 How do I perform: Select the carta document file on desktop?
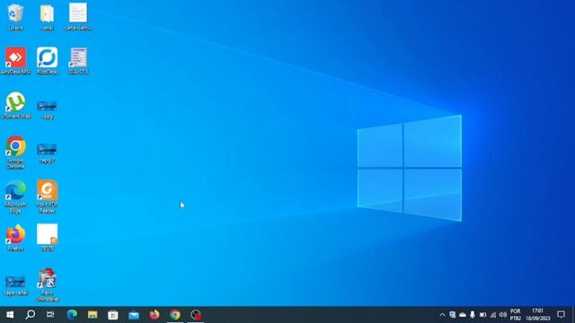78,16
